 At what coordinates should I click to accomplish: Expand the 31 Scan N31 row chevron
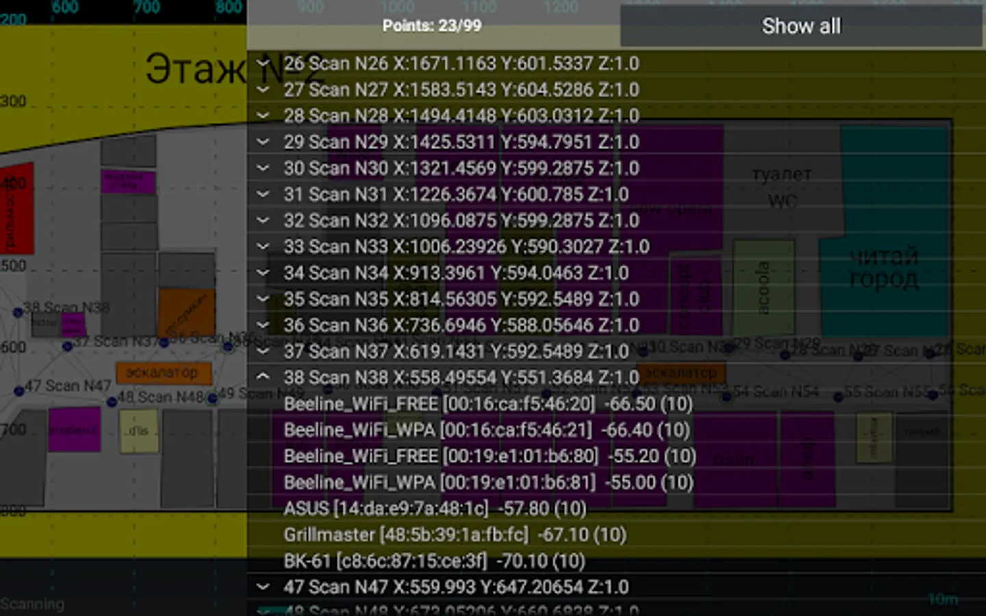263,194
